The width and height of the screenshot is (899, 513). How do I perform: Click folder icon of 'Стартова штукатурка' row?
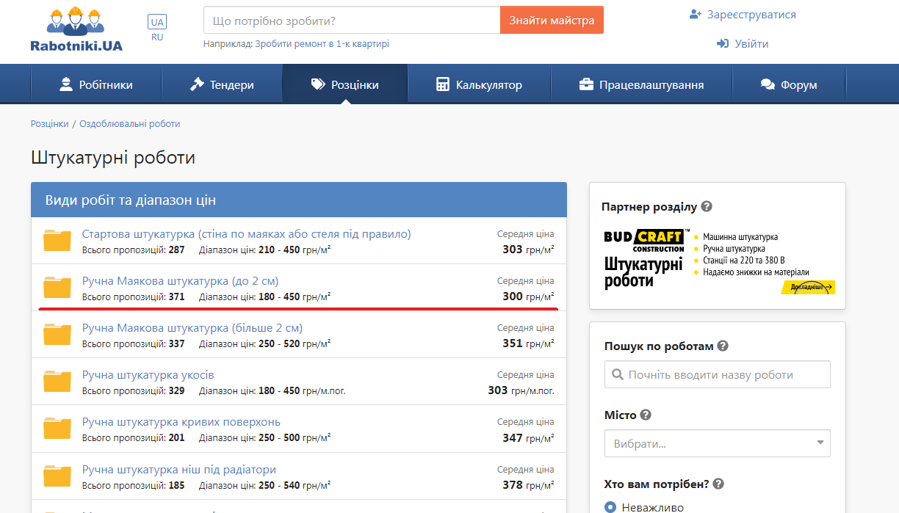coord(57,240)
